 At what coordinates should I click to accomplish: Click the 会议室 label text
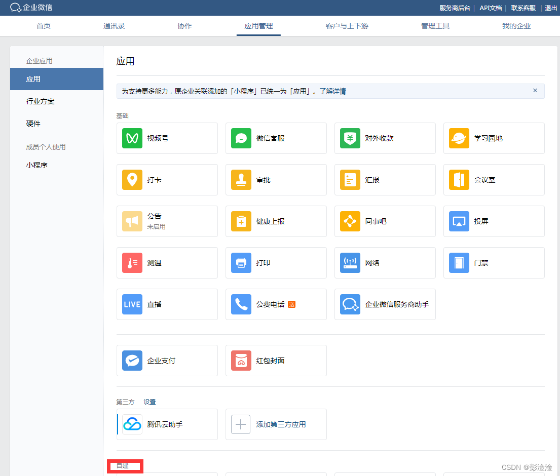(x=484, y=180)
